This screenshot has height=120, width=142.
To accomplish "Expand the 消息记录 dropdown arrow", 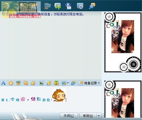I will point(99,83).
